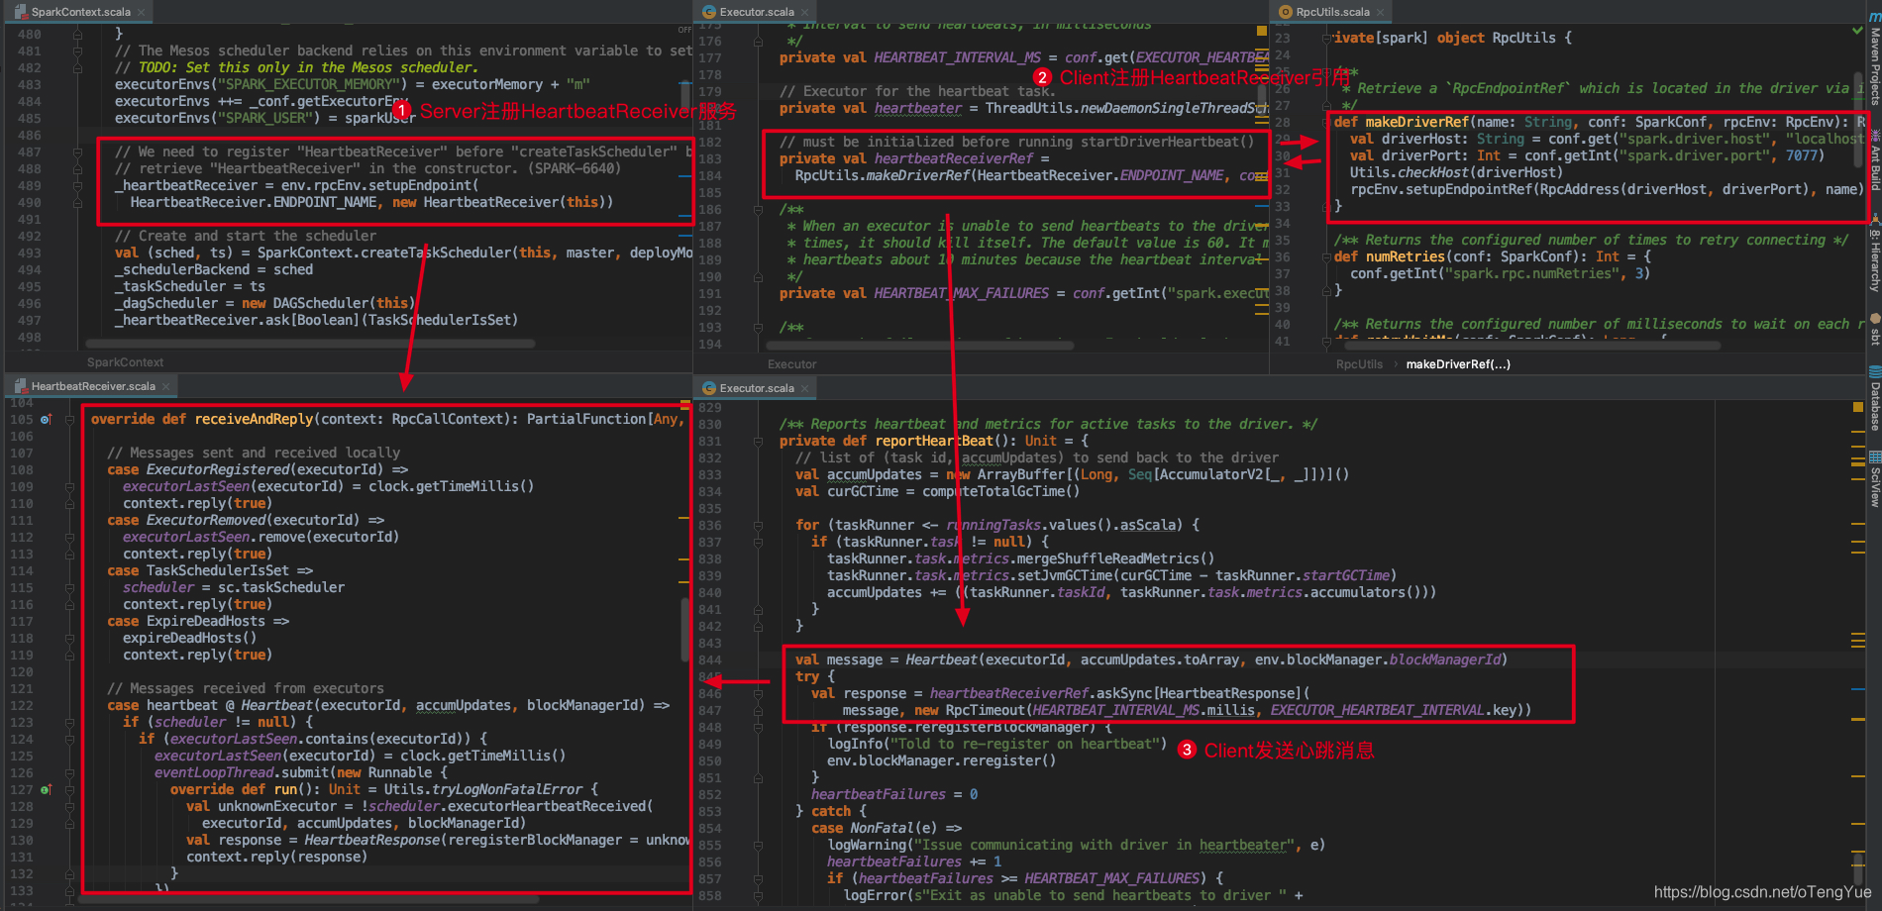Click the sbt hexagon icon

(1874, 319)
